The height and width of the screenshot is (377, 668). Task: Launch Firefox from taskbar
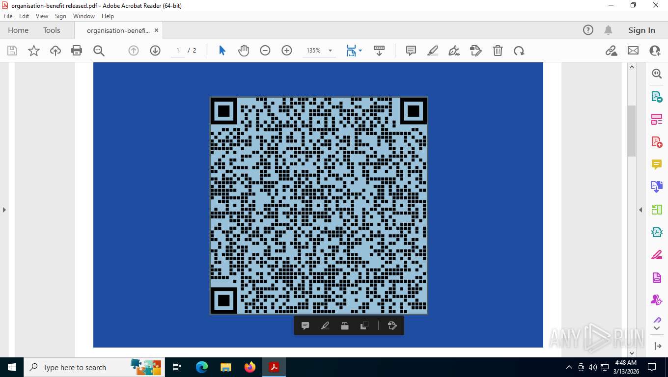pyautogui.click(x=250, y=367)
